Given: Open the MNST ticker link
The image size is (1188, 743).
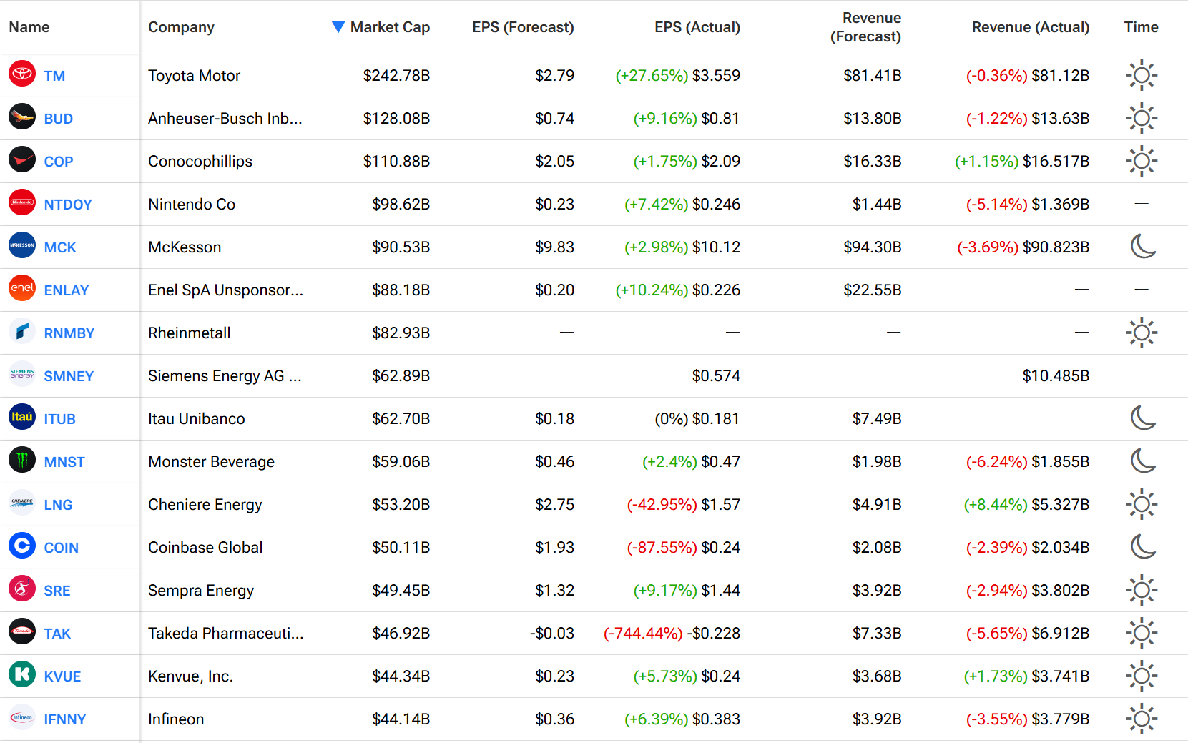Looking at the screenshot, I should click(x=64, y=462).
